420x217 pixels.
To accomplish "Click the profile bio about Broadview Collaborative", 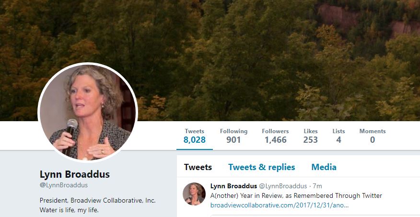I will 97,205.
